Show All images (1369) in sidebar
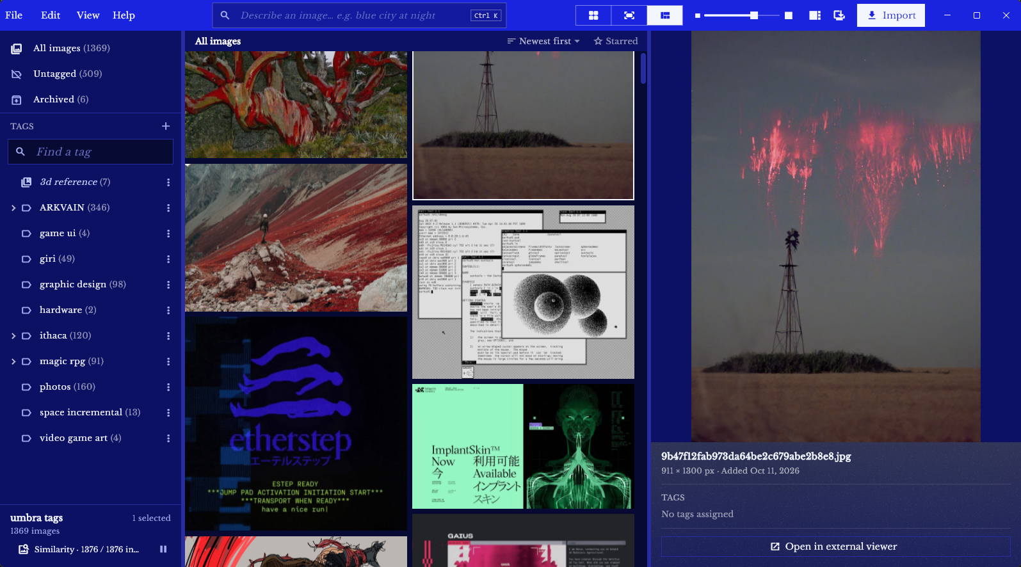The height and width of the screenshot is (567, 1021). click(91, 48)
